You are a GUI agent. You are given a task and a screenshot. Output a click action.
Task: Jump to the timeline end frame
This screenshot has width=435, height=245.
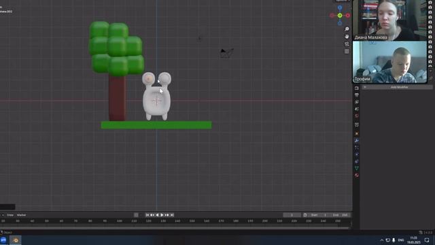pos(172,215)
